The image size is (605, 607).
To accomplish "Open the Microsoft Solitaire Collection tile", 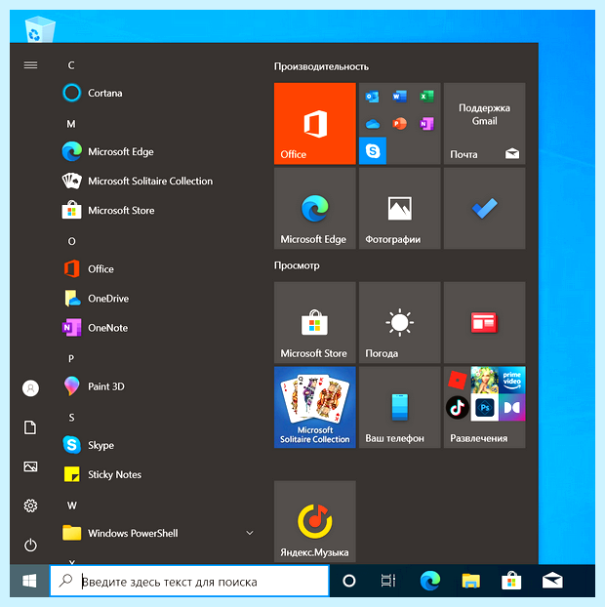I will point(314,407).
